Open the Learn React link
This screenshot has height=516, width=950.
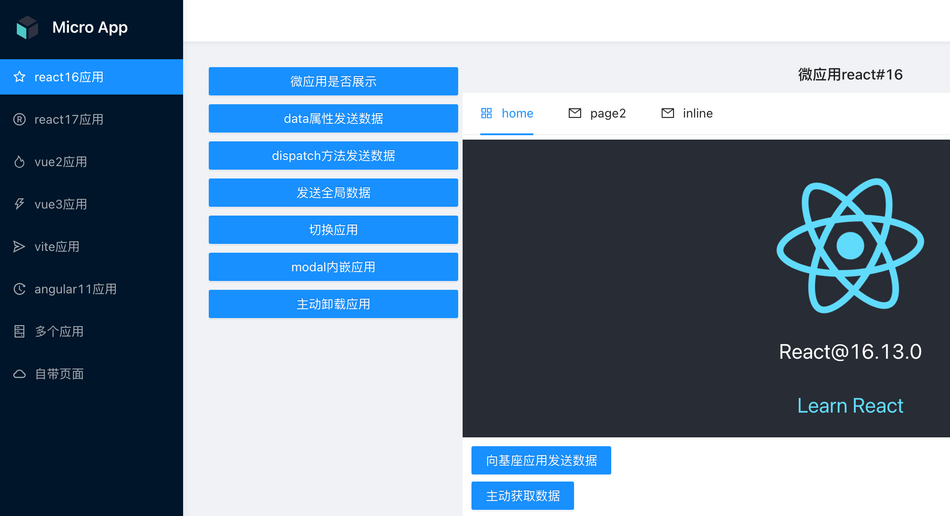(x=850, y=406)
